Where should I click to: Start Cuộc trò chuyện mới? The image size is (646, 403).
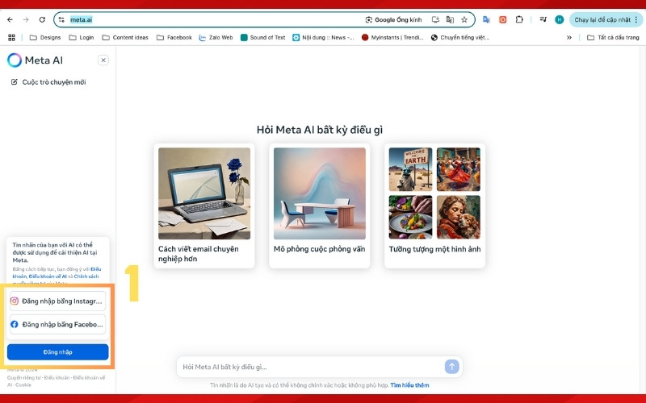coord(48,82)
